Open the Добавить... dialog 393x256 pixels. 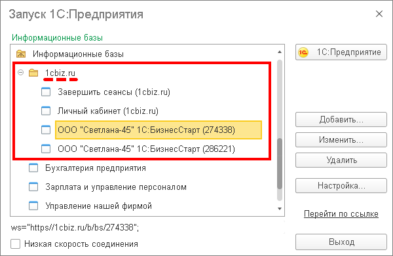[341, 119]
